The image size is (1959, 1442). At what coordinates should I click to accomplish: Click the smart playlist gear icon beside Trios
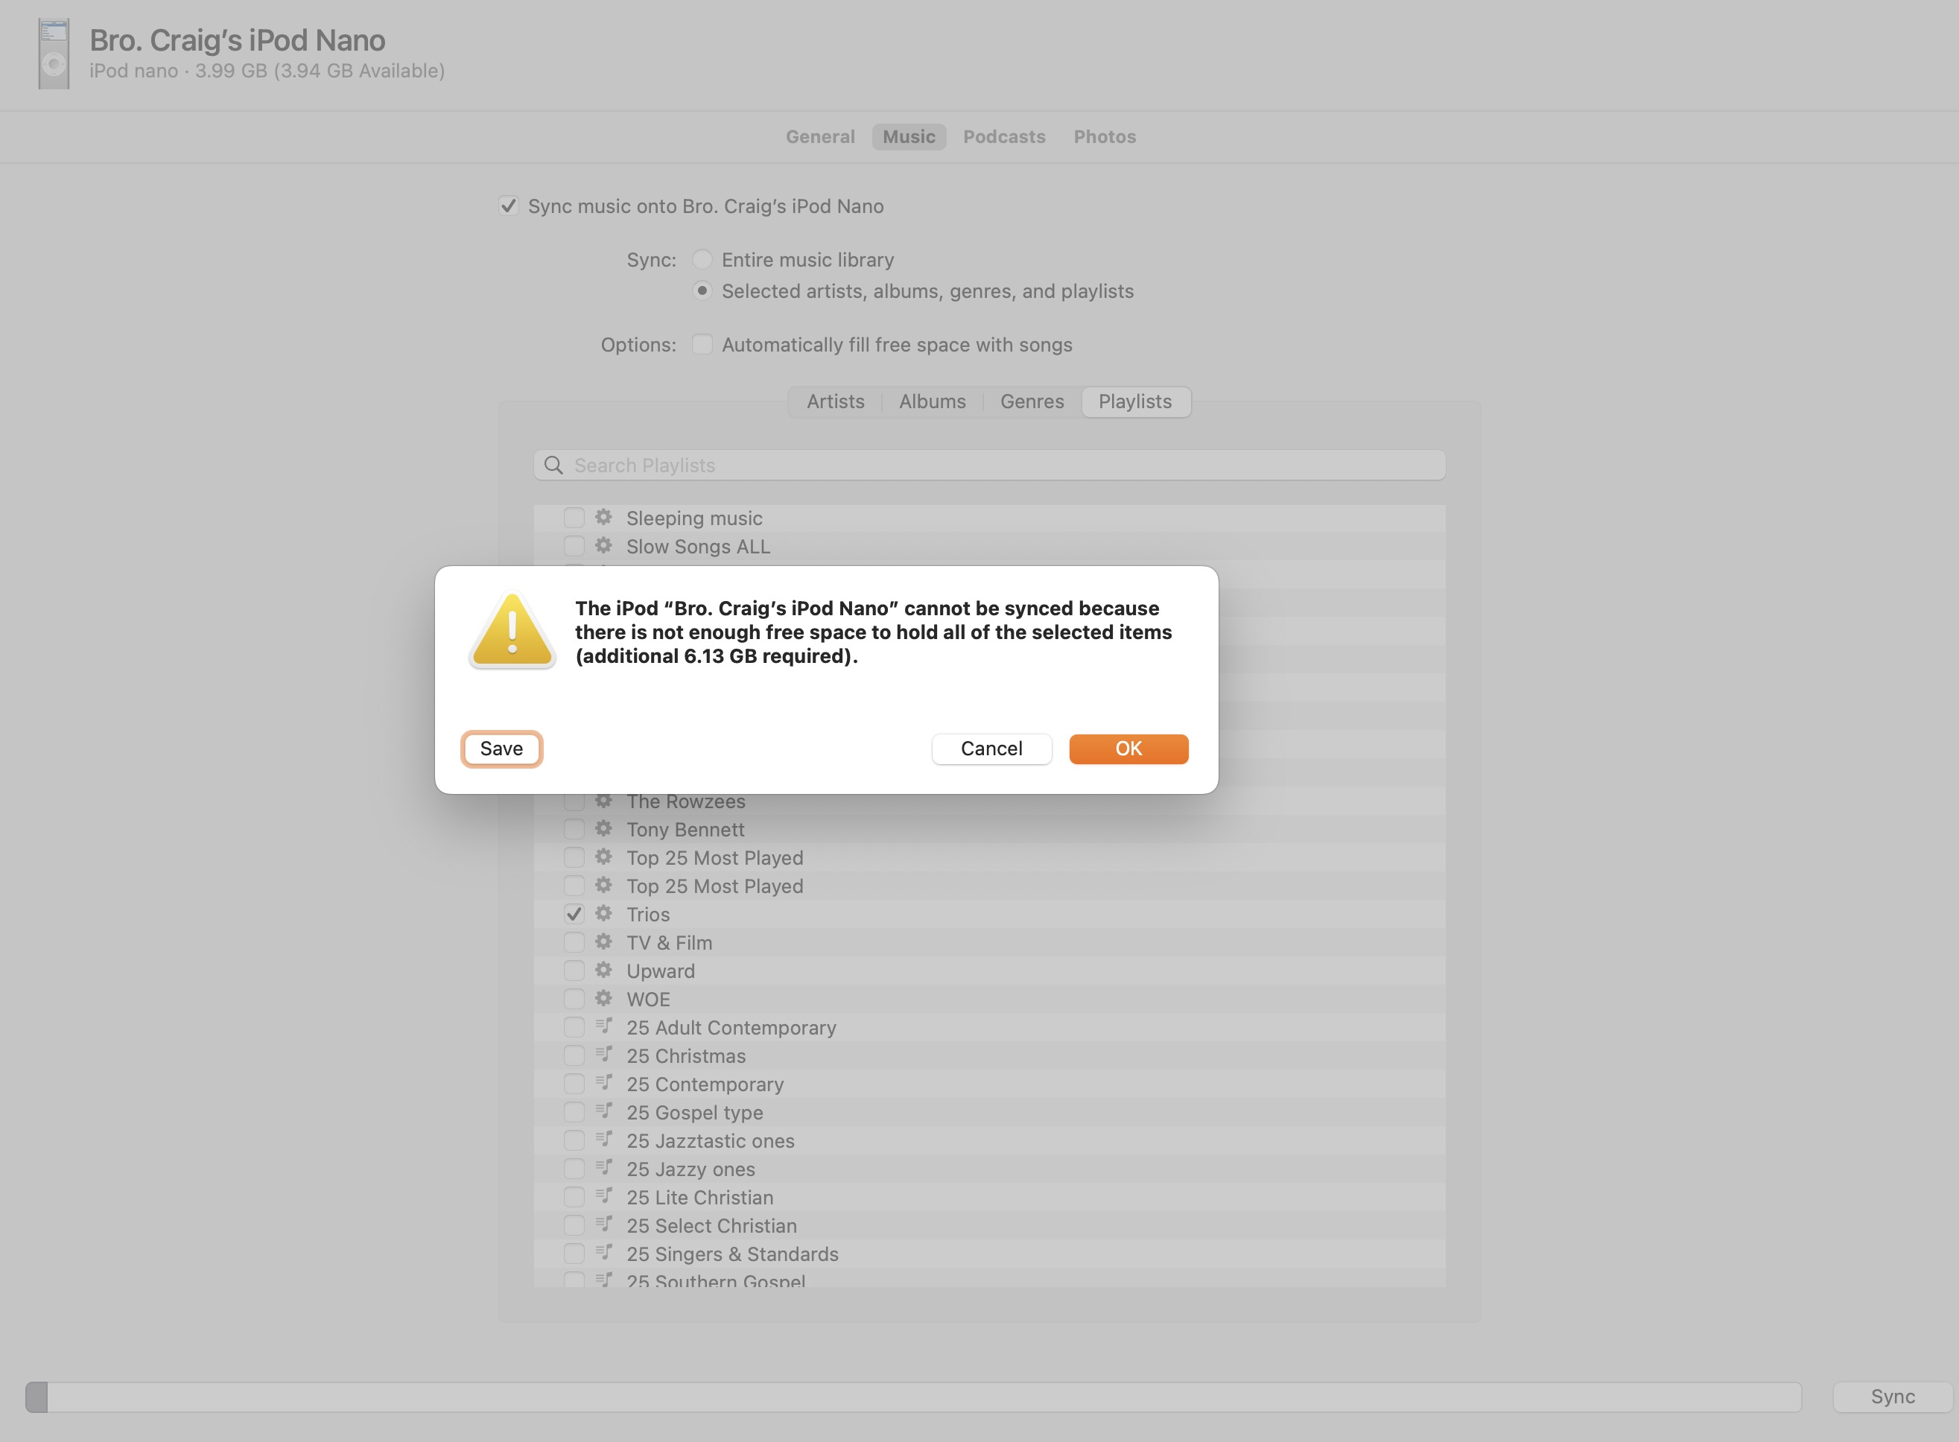pyautogui.click(x=603, y=914)
